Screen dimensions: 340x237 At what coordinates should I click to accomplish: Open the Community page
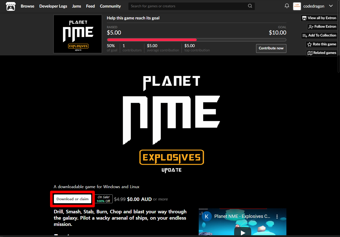(110, 6)
